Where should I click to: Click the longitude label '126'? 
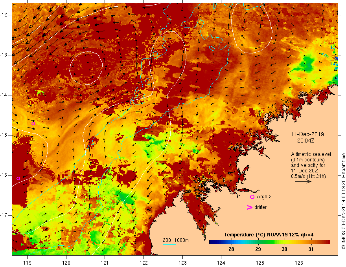pyautogui.click(x=299, y=263)
